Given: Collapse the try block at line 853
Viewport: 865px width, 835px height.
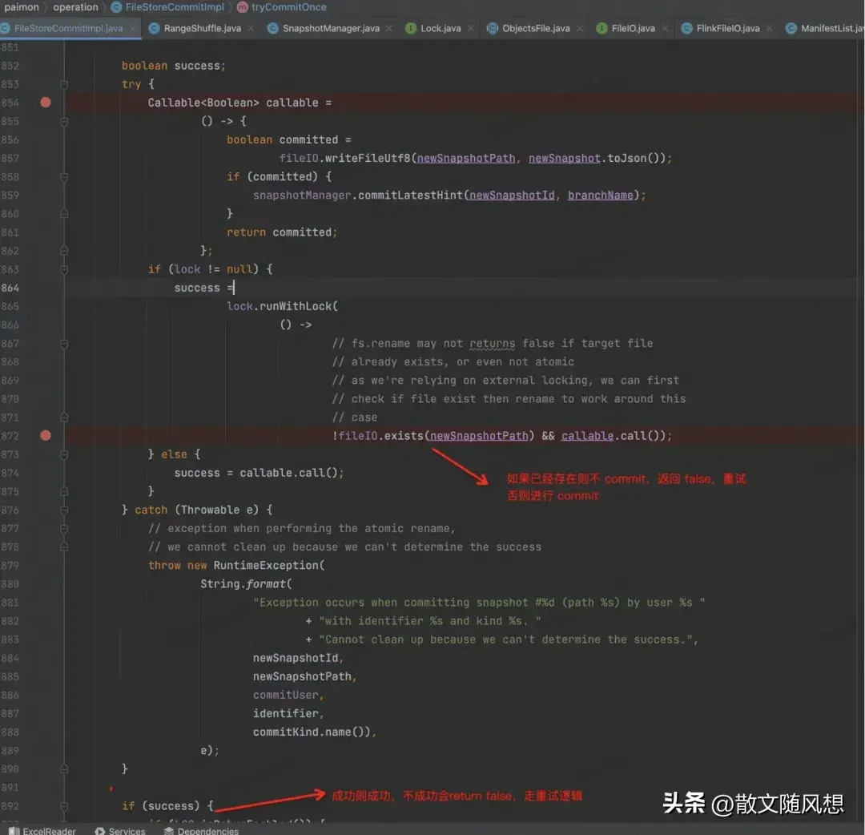Looking at the screenshot, I should pos(64,84).
